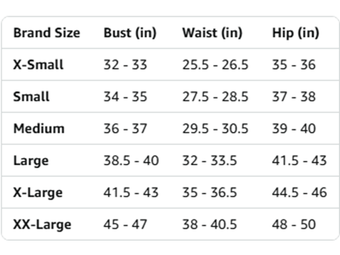This screenshot has height=255, width=340.
Task: Click the Waist (in) column header
Action: tap(212, 33)
